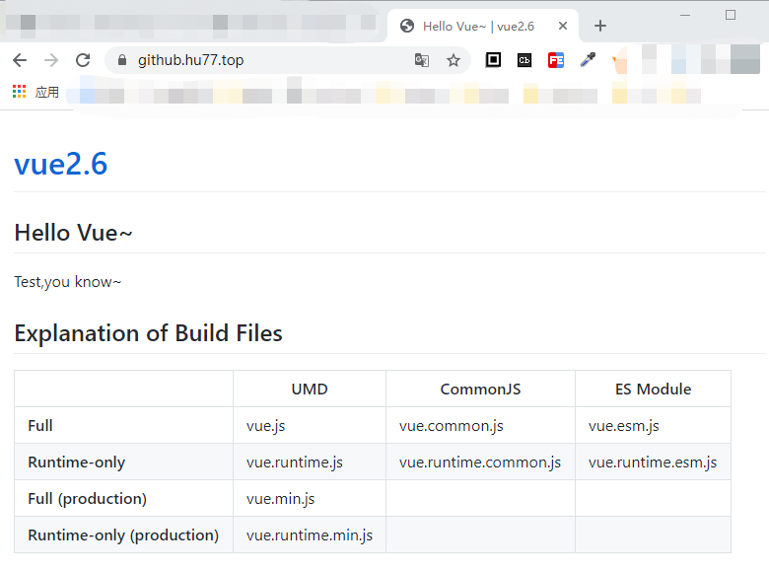Click the browser forward arrow

51,60
